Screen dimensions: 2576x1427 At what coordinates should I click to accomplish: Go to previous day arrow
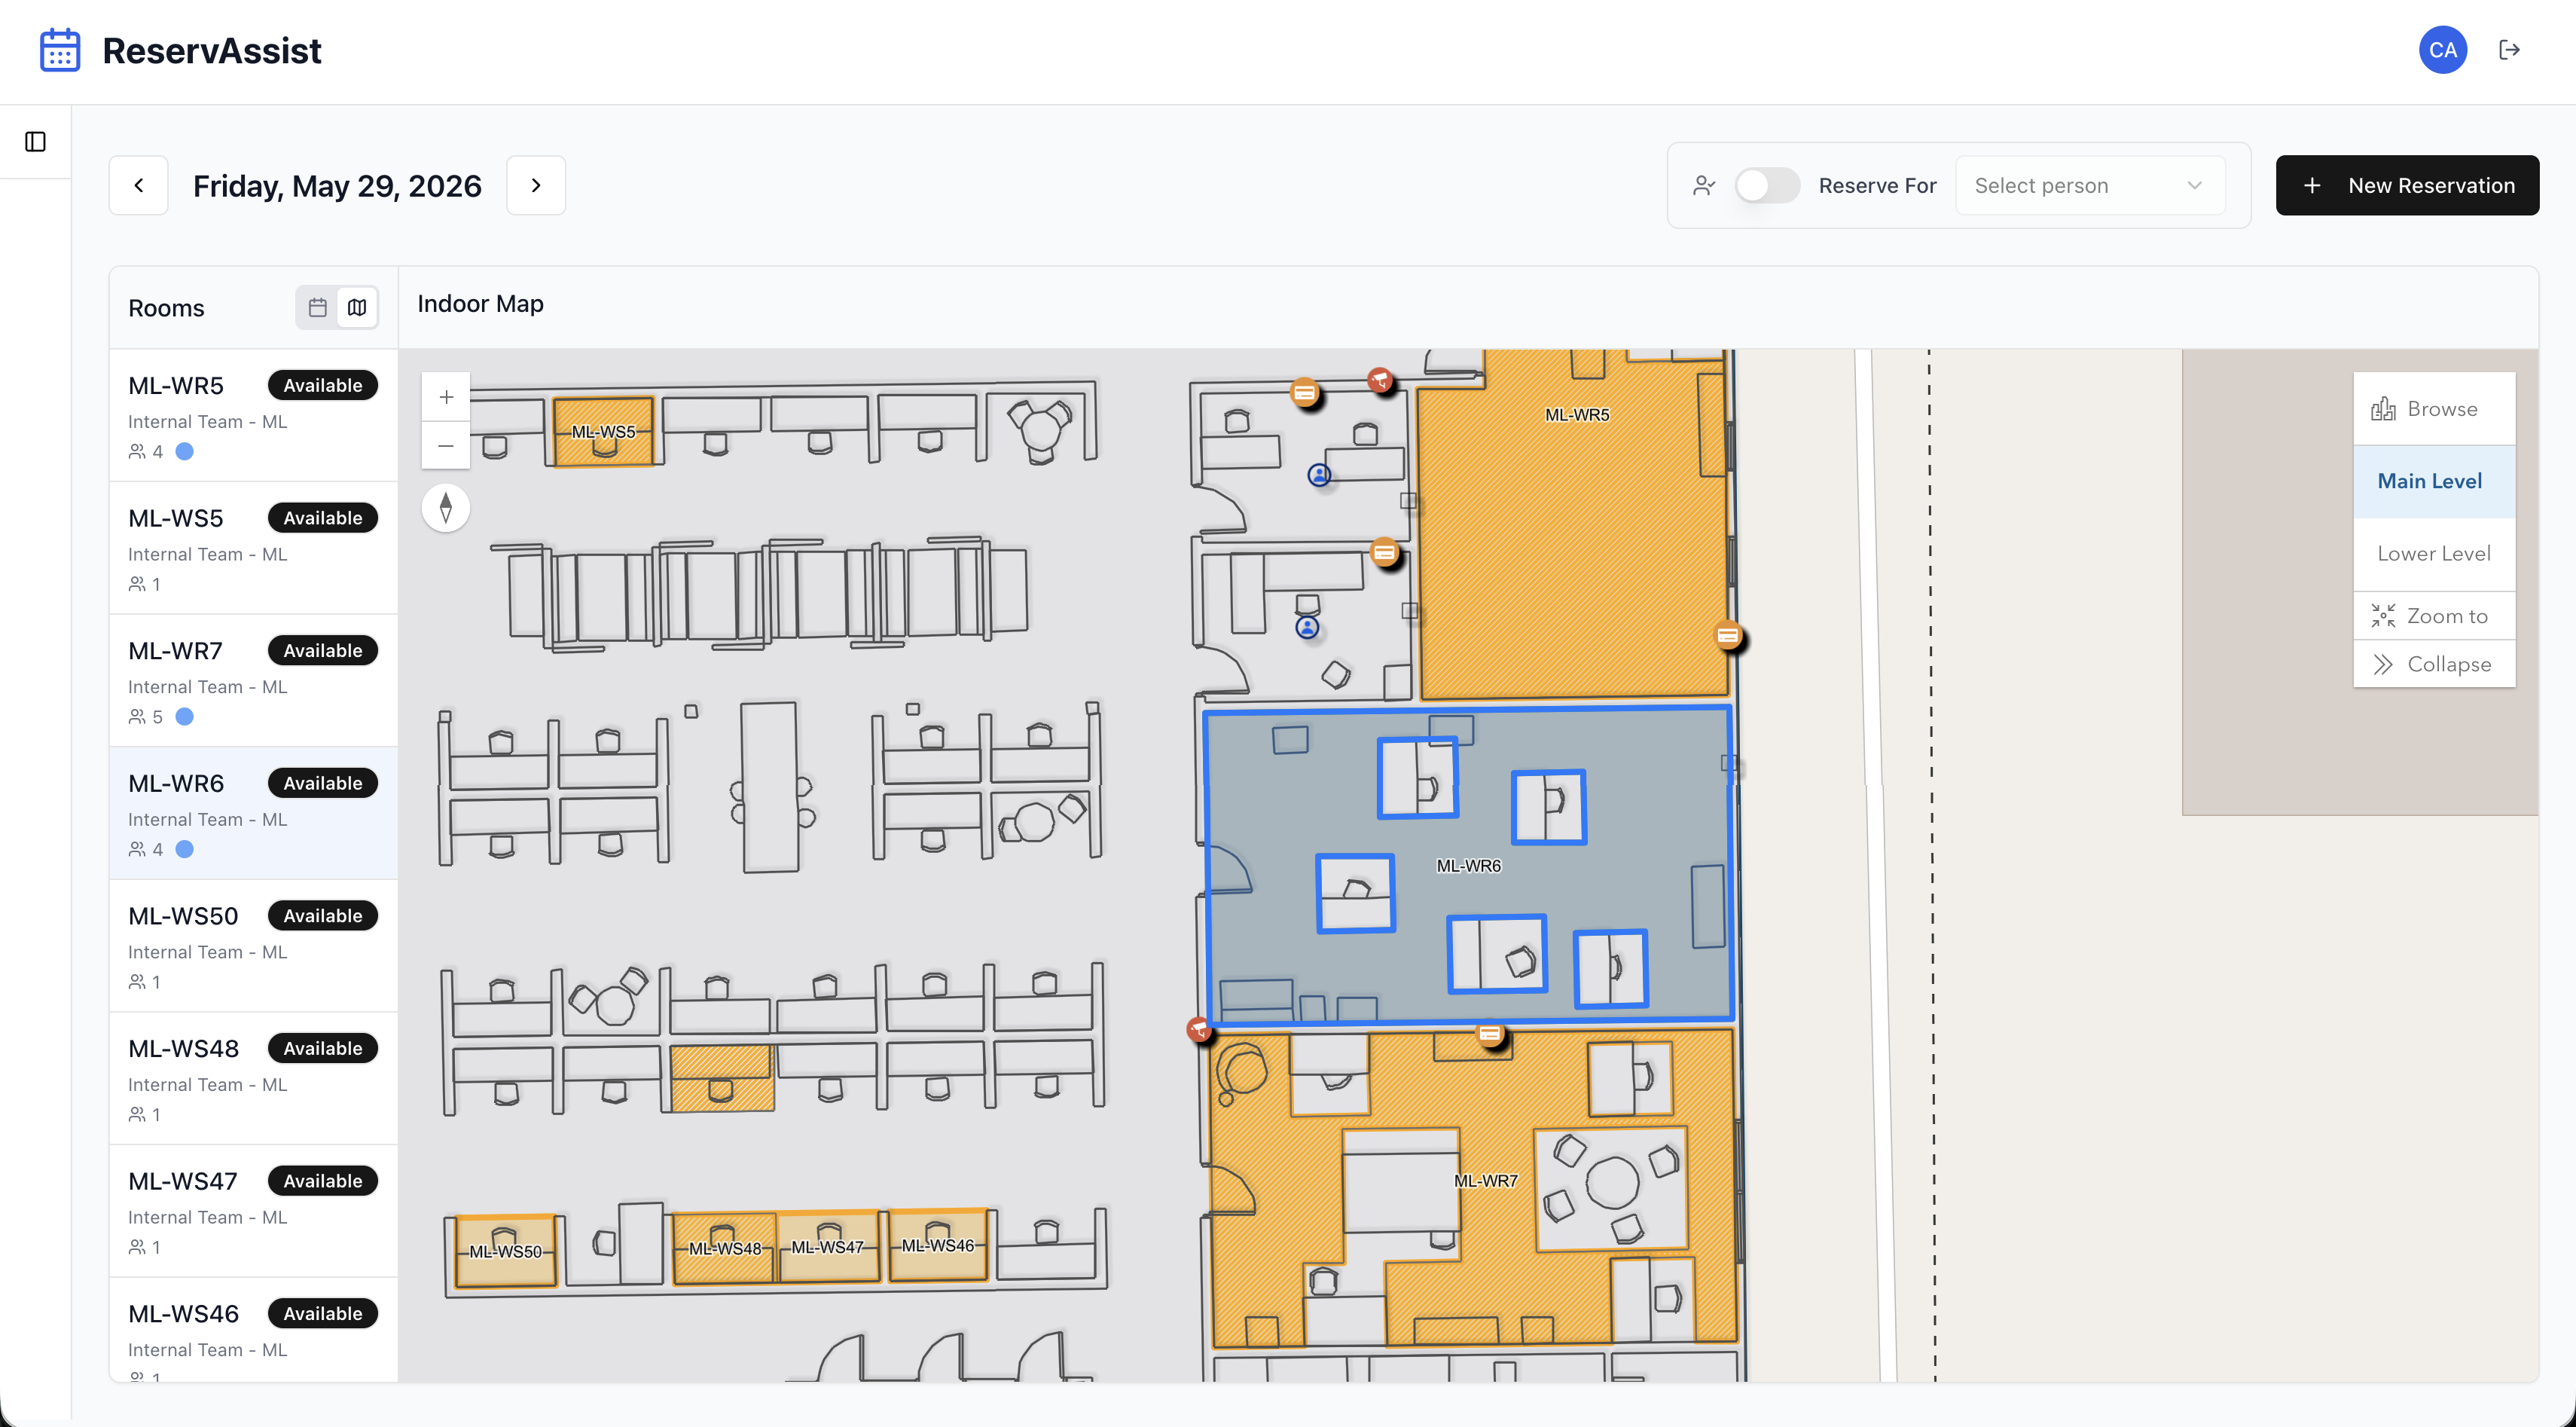pos(138,185)
